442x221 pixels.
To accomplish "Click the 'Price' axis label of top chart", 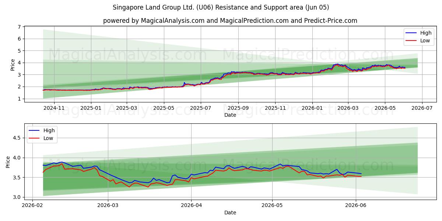I will 13,64.
